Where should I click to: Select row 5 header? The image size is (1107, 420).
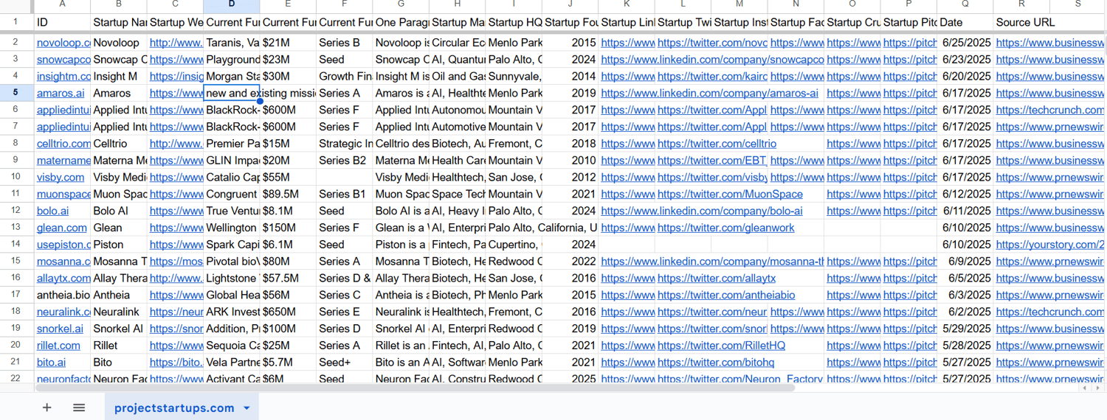pyautogui.click(x=15, y=93)
